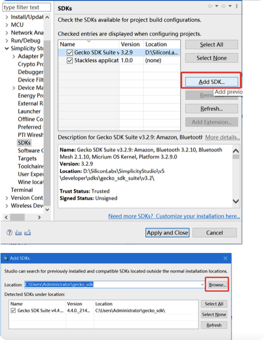Click the description box scroll-down arrow

click(236, 201)
